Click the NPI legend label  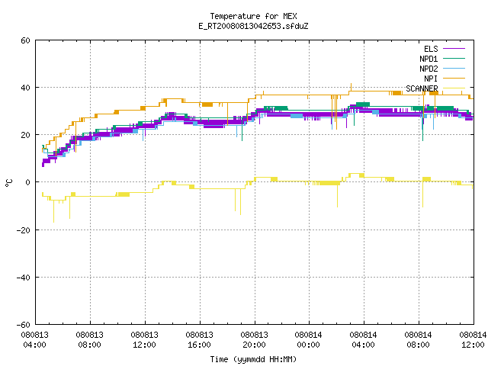pyautogui.click(x=431, y=79)
